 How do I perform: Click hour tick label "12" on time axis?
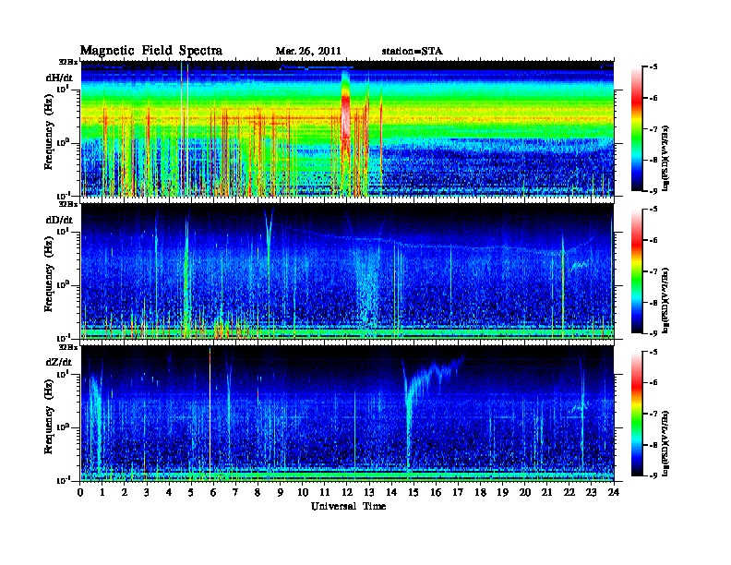(347, 493)
